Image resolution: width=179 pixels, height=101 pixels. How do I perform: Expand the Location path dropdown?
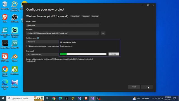click(98, 33)
